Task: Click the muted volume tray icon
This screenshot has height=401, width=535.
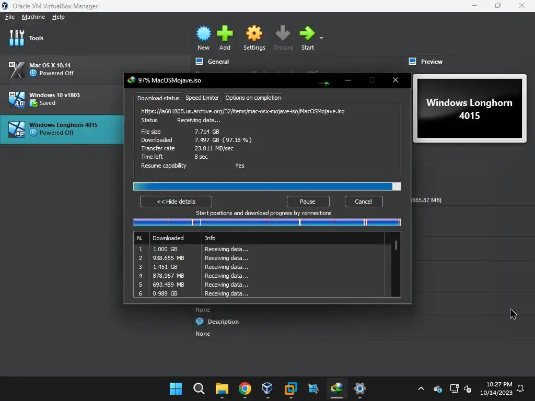Action: (x=468, y=388)
